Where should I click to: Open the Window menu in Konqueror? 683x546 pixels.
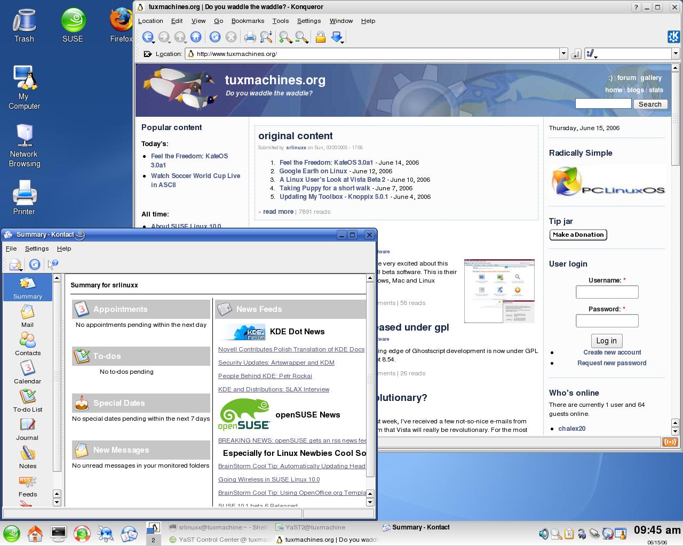[341, 21]
